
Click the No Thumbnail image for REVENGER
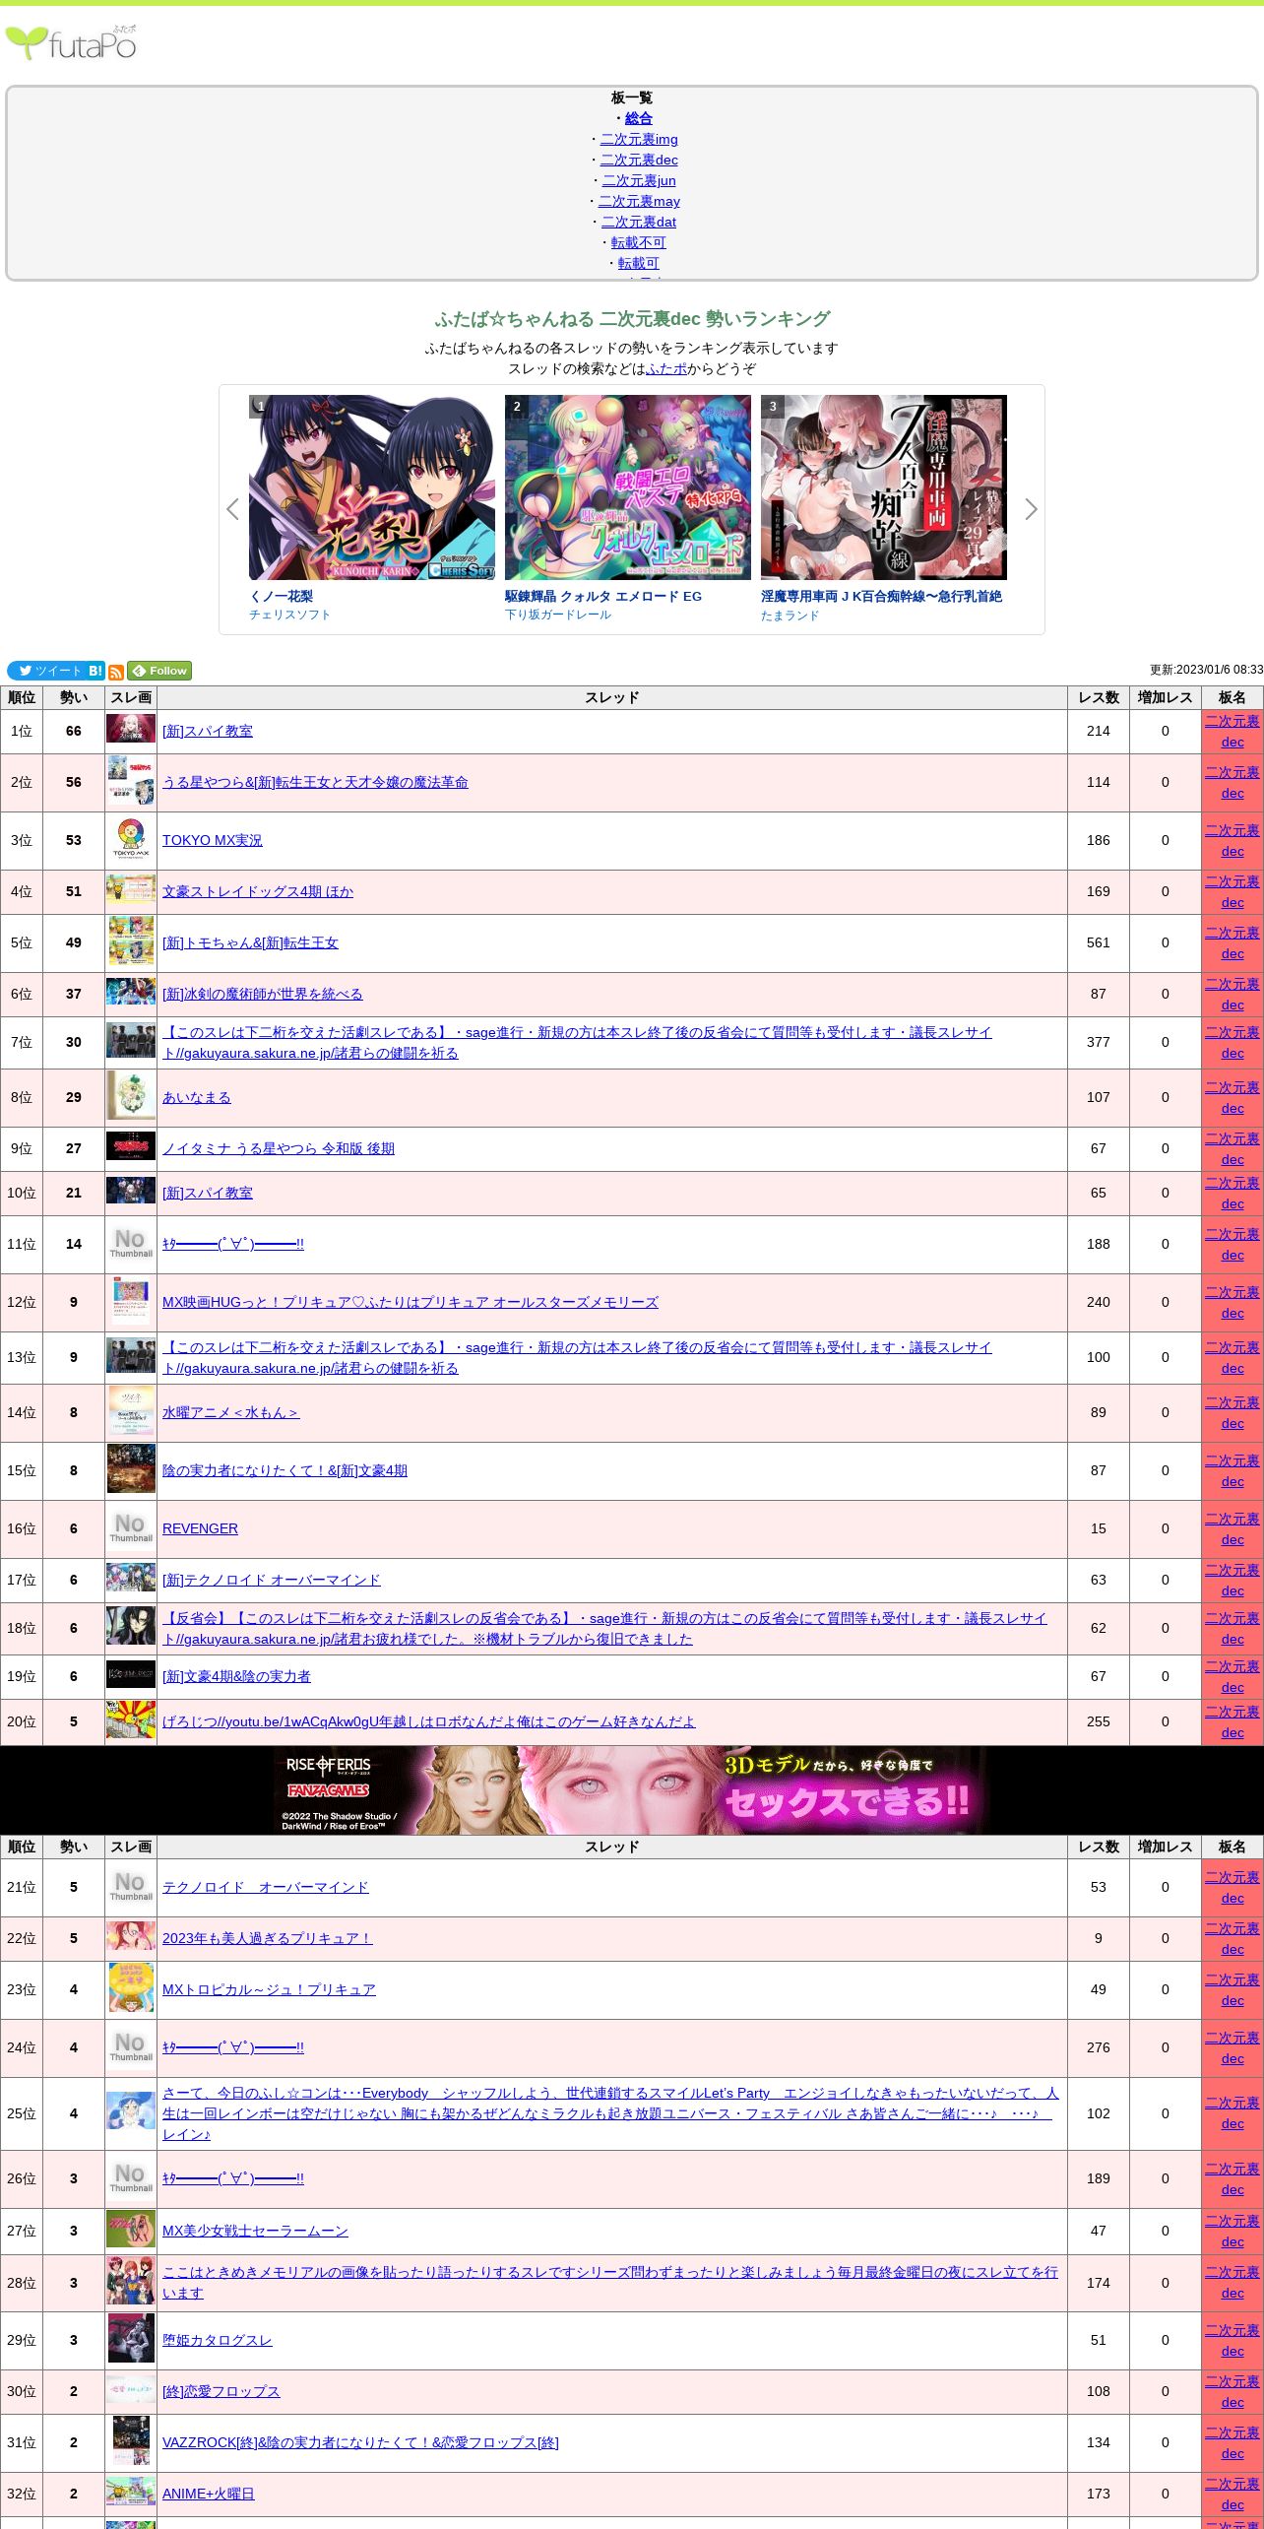tap(131, 1528)
